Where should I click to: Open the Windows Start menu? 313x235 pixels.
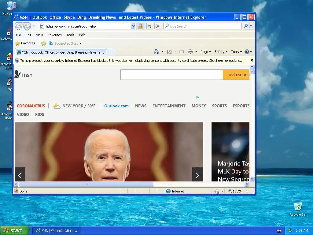click(x=14, y=231)
